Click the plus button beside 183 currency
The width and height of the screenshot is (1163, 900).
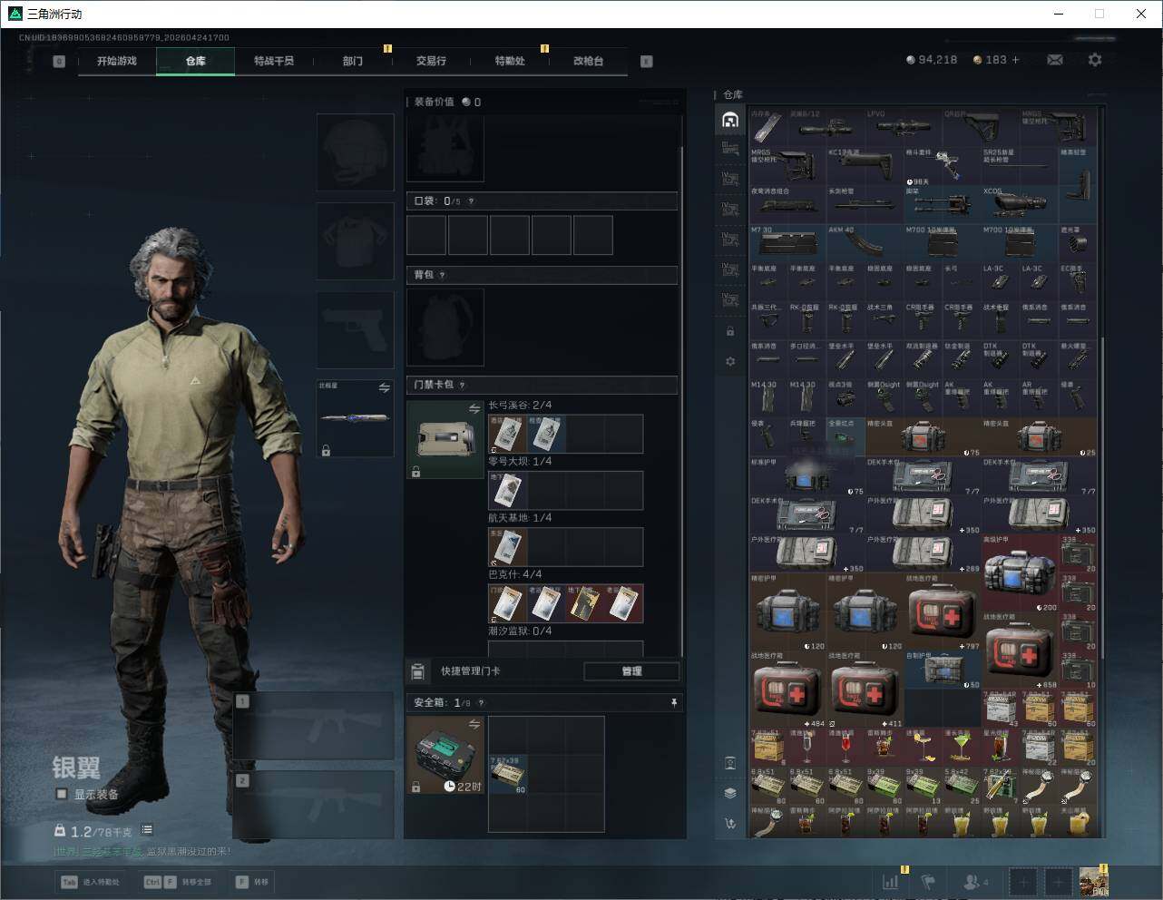coord(1016,60)
